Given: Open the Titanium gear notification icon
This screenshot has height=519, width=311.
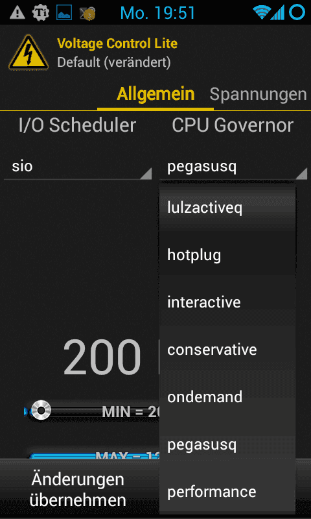Looking at the screenshot, I should [x=41, y=13].
